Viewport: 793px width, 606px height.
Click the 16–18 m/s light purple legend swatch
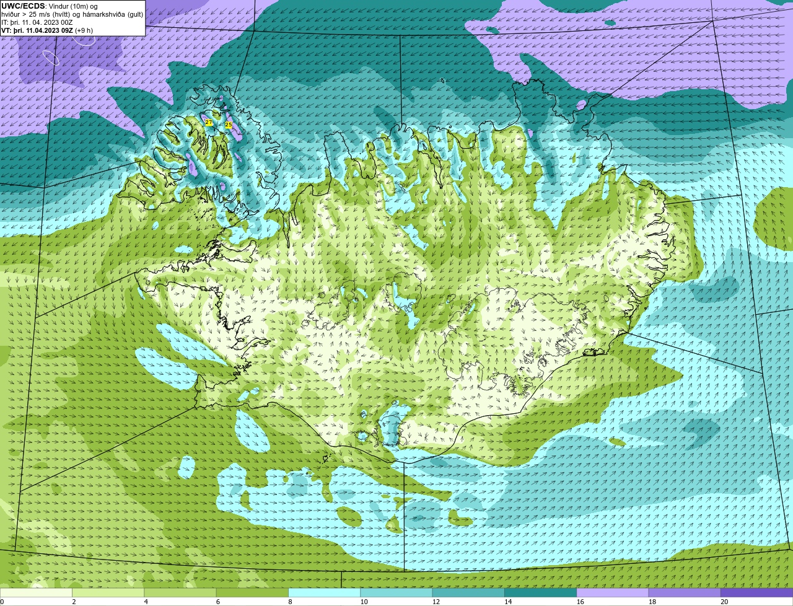[613, 592]
